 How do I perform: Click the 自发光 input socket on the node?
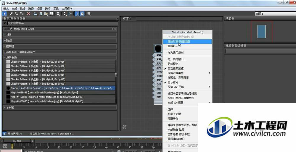pyautogui.click(x=154, y=84)
